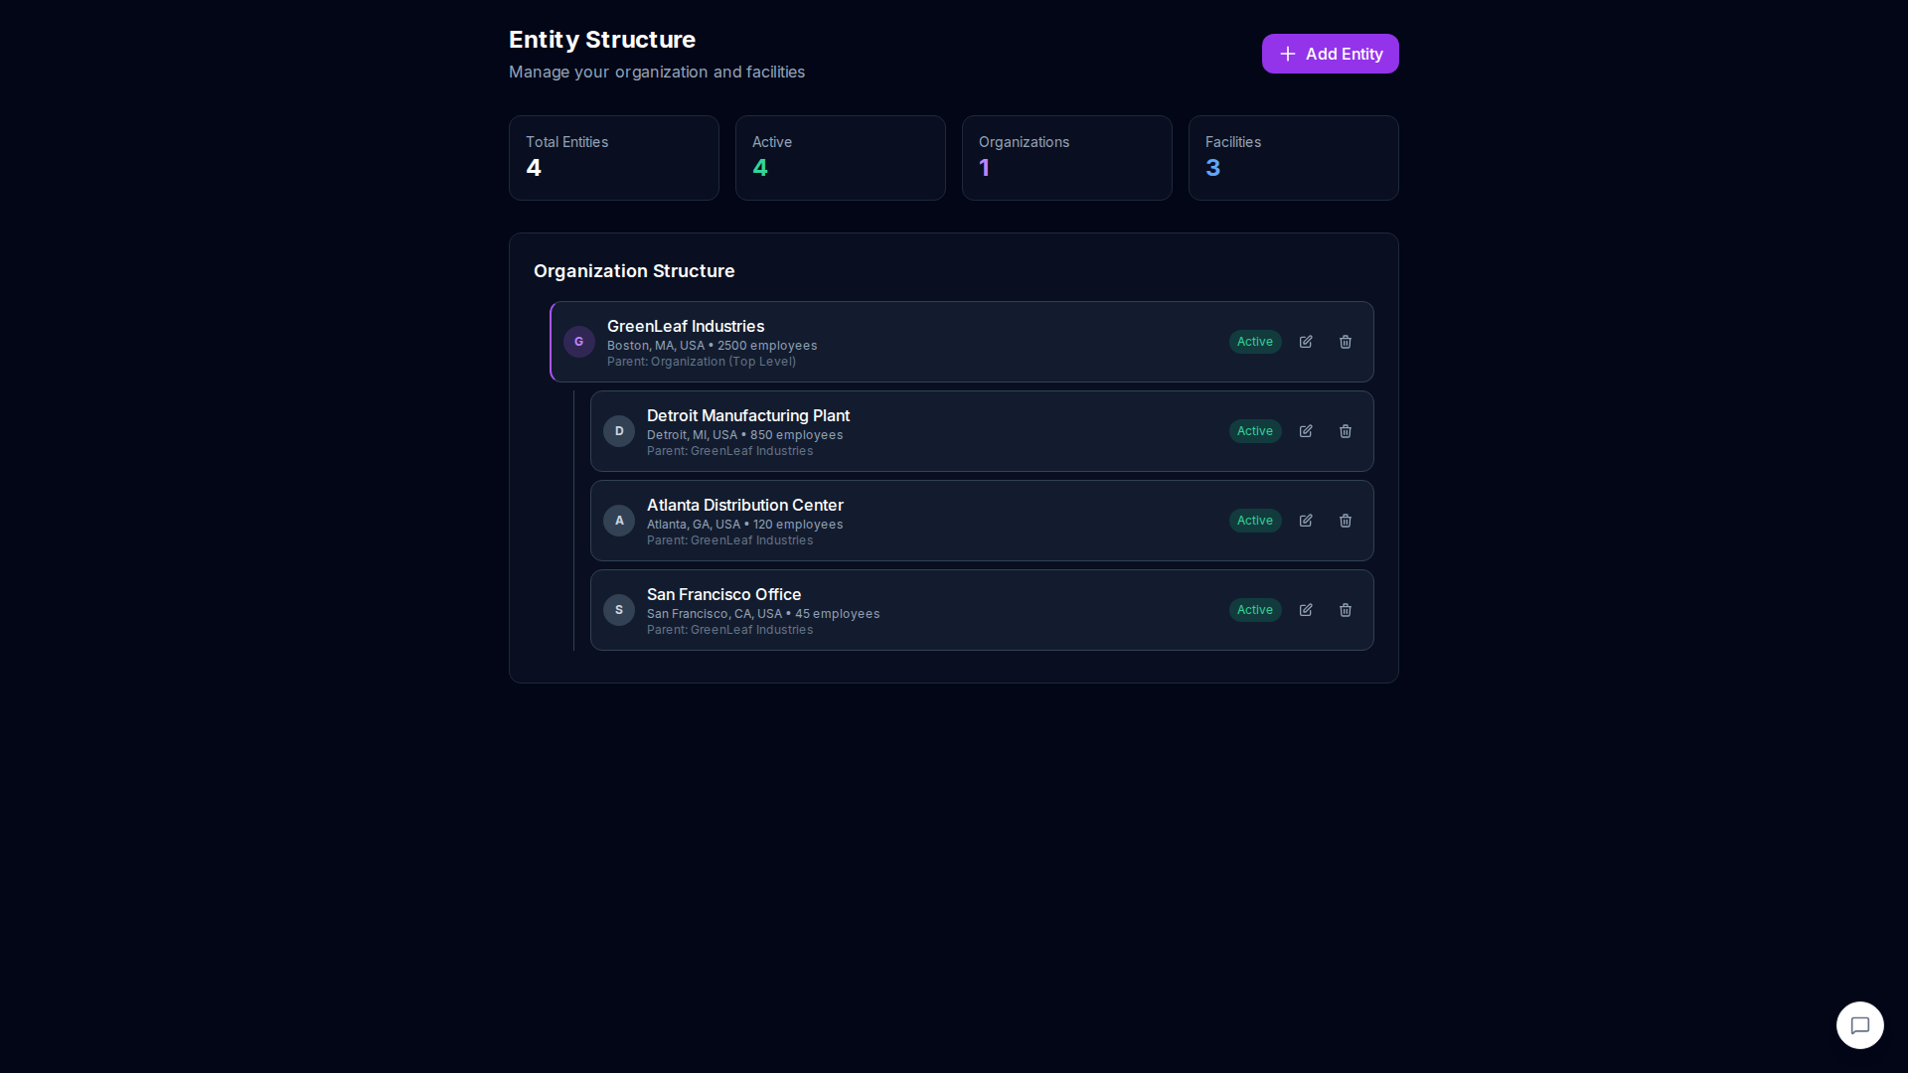Viewport: 1908px width, 1073px height.
Task: Edit San Francisco Office with pencil icon
Action: (x=1306, y=610)
